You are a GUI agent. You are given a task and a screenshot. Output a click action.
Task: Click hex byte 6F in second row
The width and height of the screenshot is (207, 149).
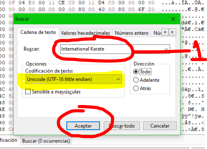click(141, 9)
